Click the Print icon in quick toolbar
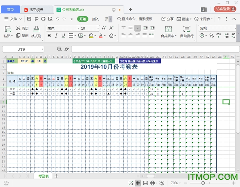This screenshot has width=240, height=187. pos(43,19)
